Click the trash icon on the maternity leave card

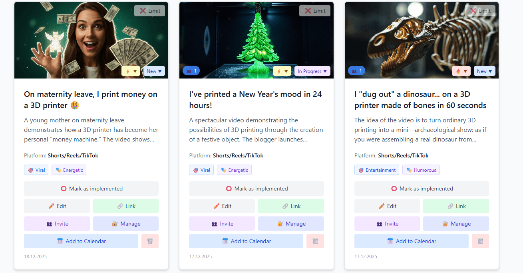pos(150,241)
